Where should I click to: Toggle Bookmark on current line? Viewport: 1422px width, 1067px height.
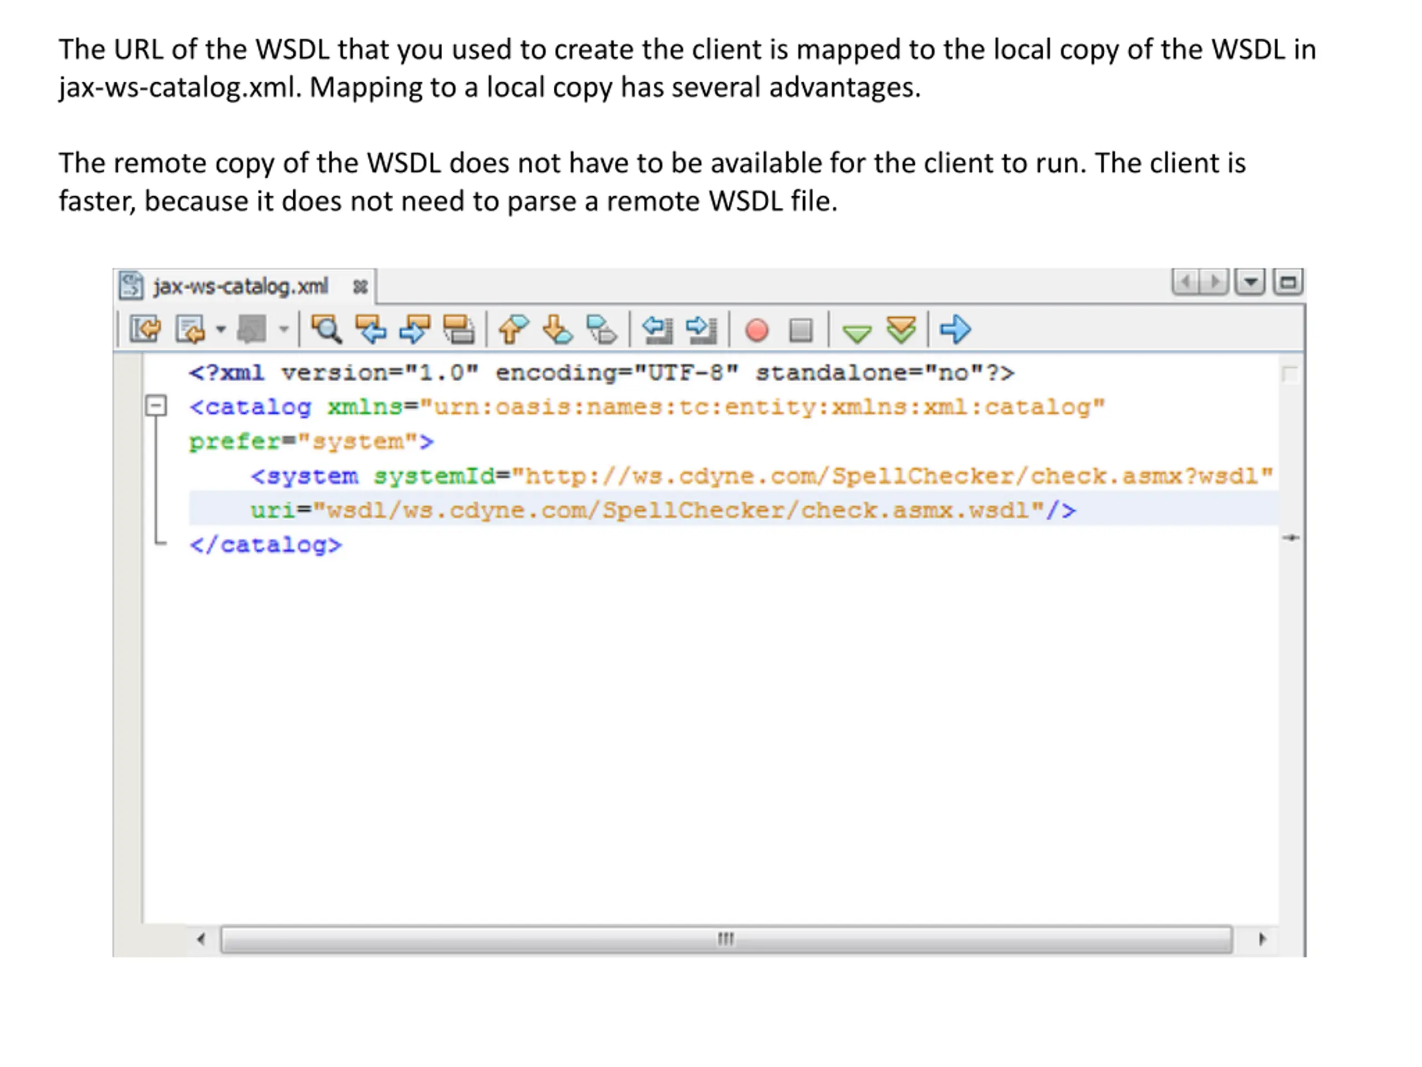tap(601, 330)
